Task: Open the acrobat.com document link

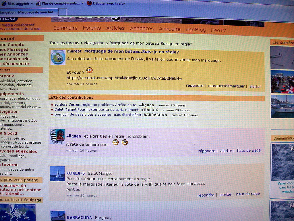Action: pos(124,78)
